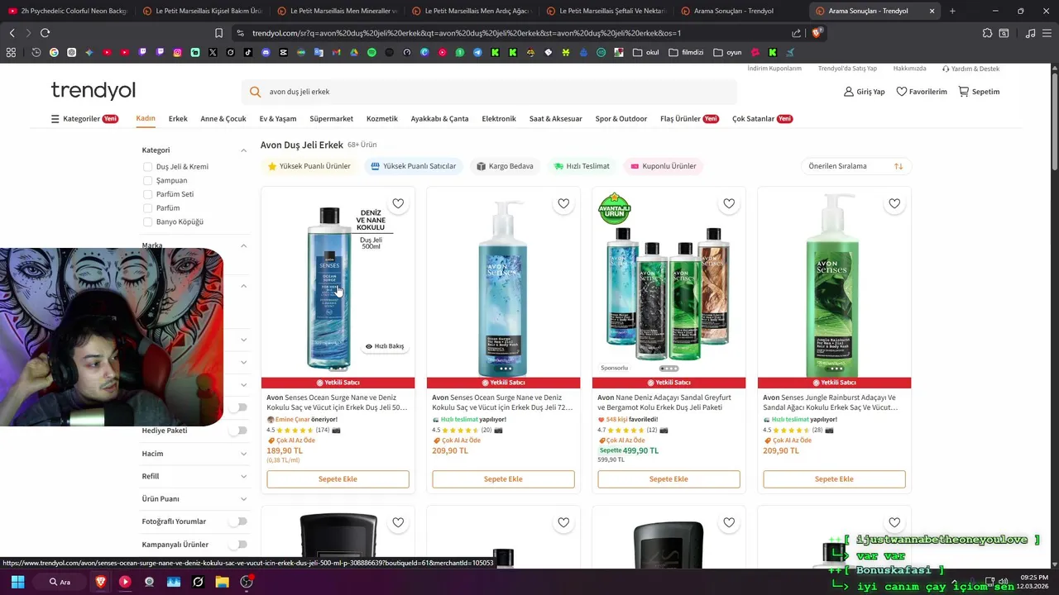Screen dimensions: 1059x595
Task: Click Brave Shields icon in address bar
Action: click(x=817, y=33)
